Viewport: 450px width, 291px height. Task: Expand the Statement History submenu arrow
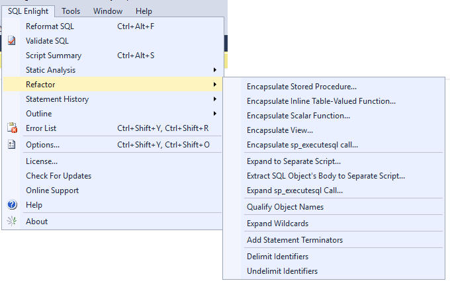[x=214, y=99]
